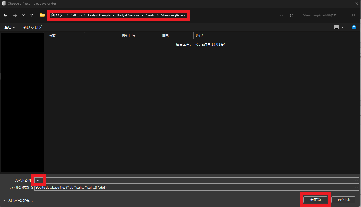Click the forward navigation arrow
The image size is (361, 207).
click(15, 15)
